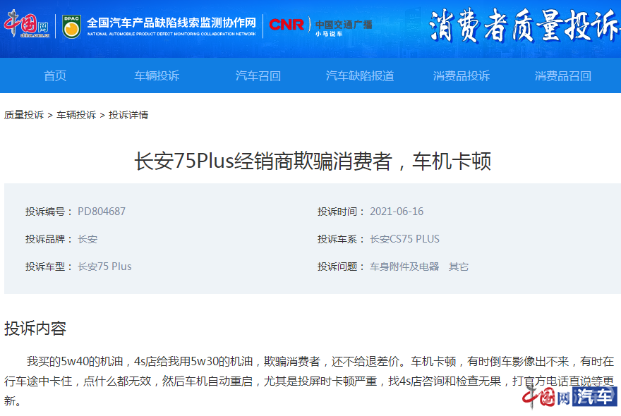This screenshot has height=416, width=621.
Task: Click the 投诉时间 label
Action: click(x=341, y=212)
